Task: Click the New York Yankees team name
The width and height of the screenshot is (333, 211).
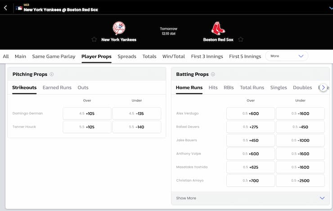Action: (x=119, y=40)
